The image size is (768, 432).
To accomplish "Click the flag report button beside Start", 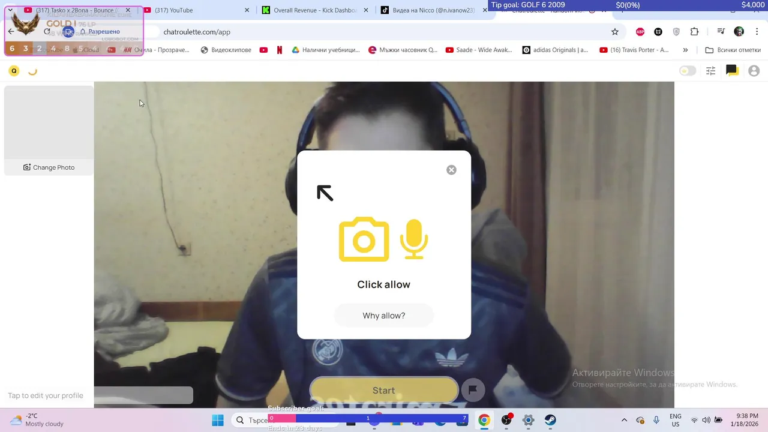I will point(473,390).
